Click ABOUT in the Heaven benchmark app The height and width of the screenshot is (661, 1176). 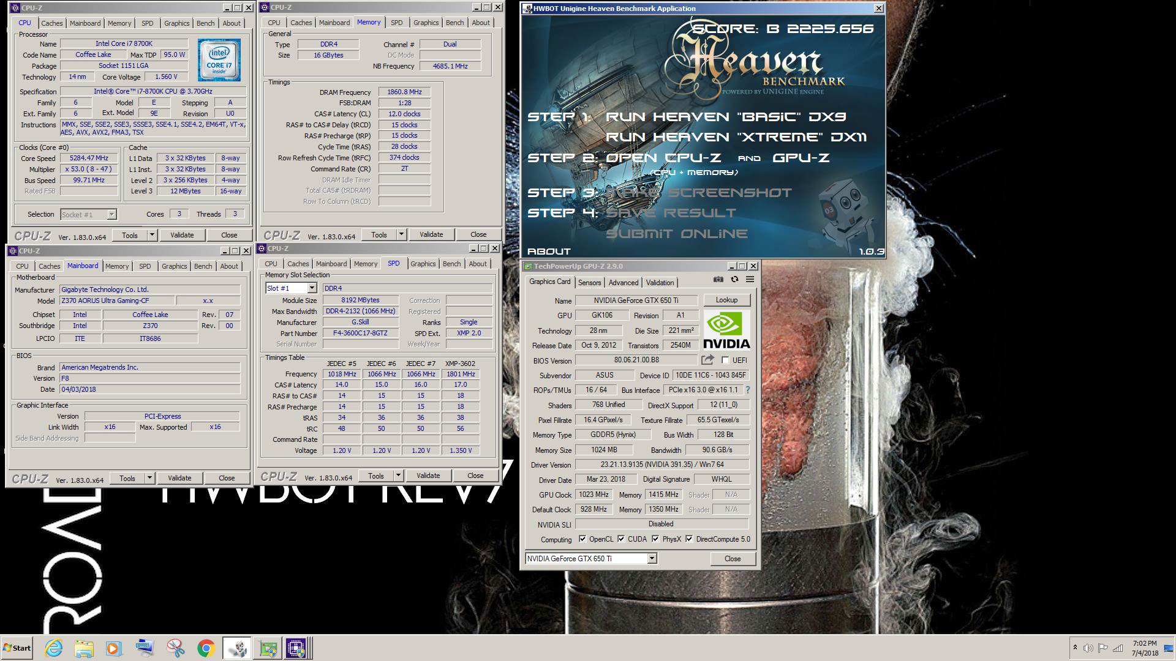point(549,252)
